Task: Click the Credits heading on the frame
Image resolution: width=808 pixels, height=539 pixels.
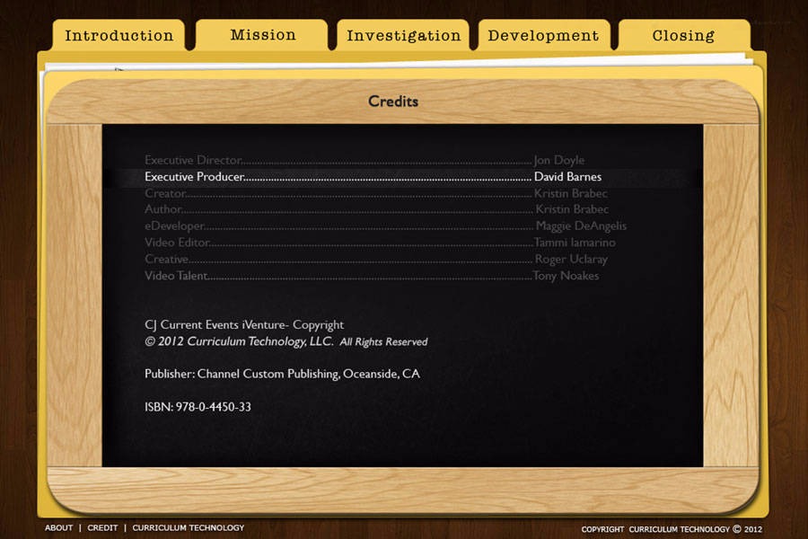Action: (x=393, y=102)
